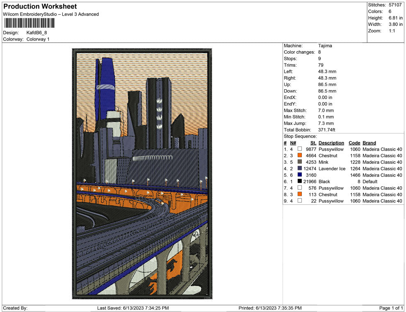Click the Total Bobbin value '371.74ft'
The width and height of the screenshot is (406, 312).
[326, 130]
